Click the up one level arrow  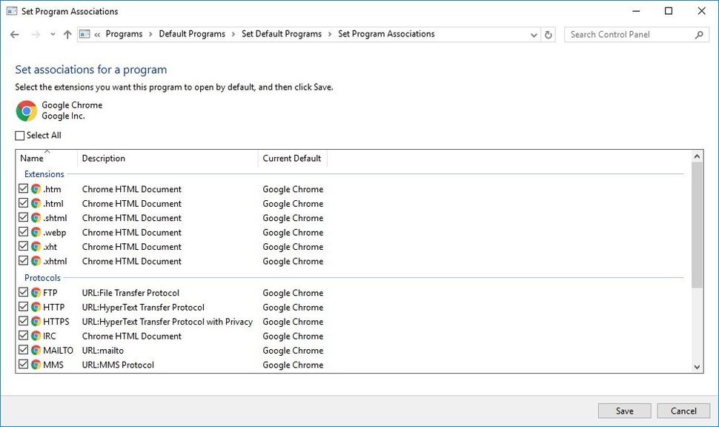tap(67, 34)
